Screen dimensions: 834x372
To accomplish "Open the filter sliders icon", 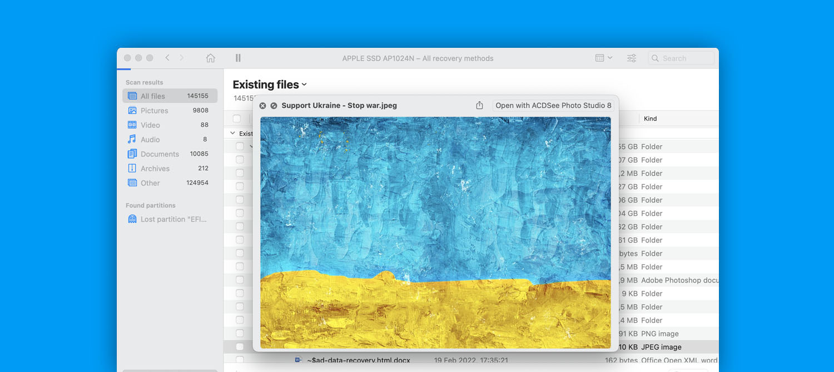I will pyautogui.click(x=632, y=58).
